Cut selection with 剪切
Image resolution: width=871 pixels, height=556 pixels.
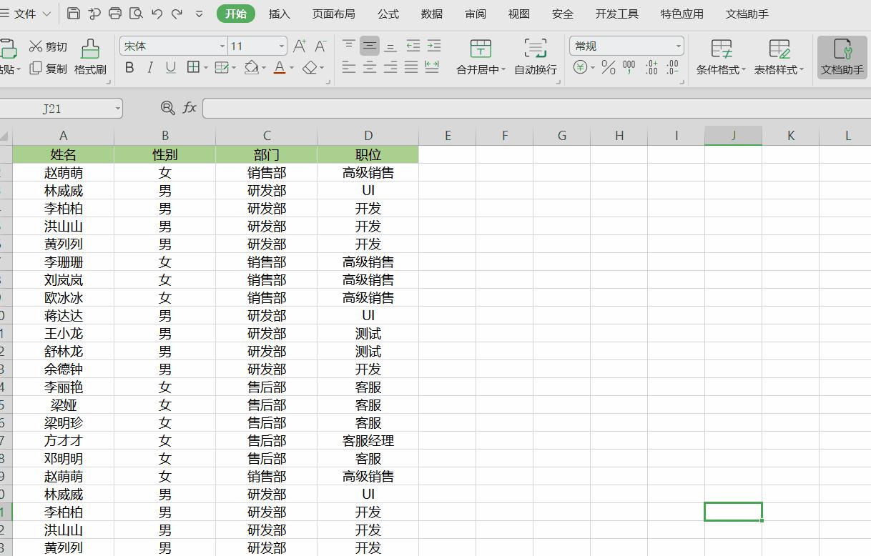(x=48, y=46)
